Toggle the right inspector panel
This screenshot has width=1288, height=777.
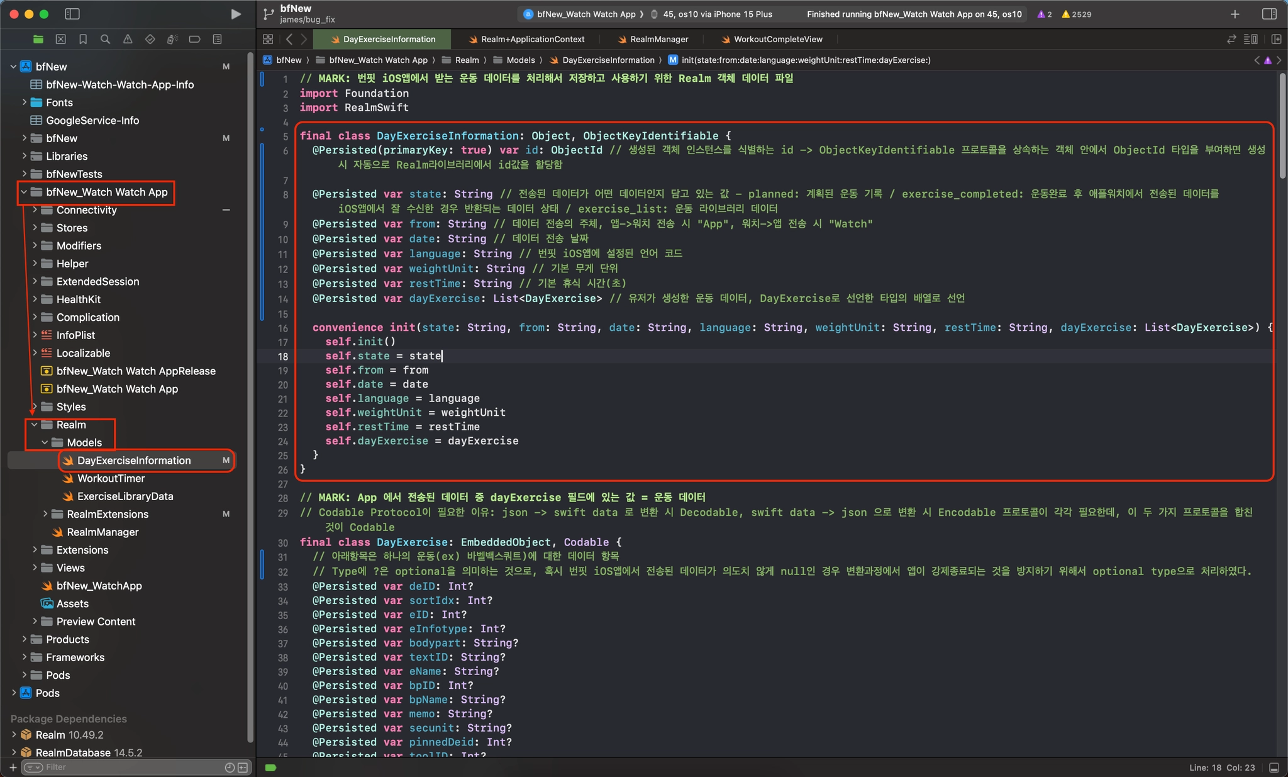coord(1269,14)
